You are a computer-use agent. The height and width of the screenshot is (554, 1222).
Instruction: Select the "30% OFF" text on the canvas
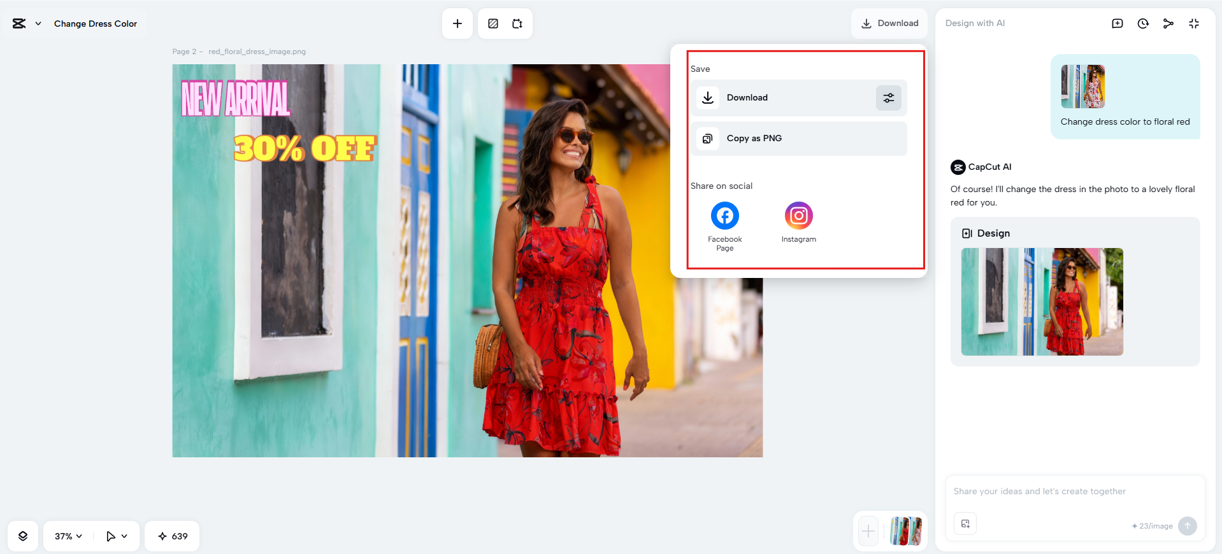click(306, 149)
